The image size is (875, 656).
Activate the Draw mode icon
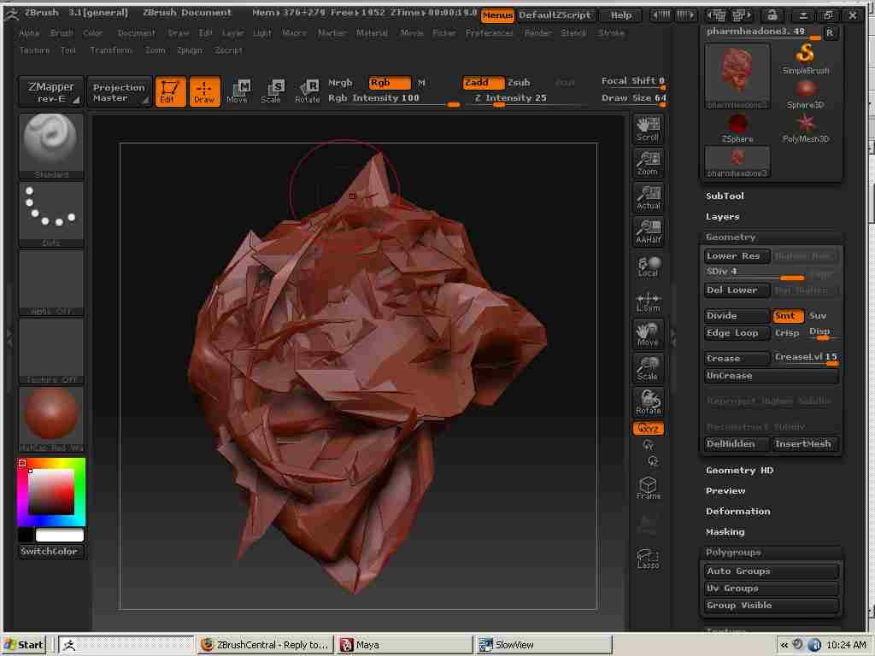204,91
